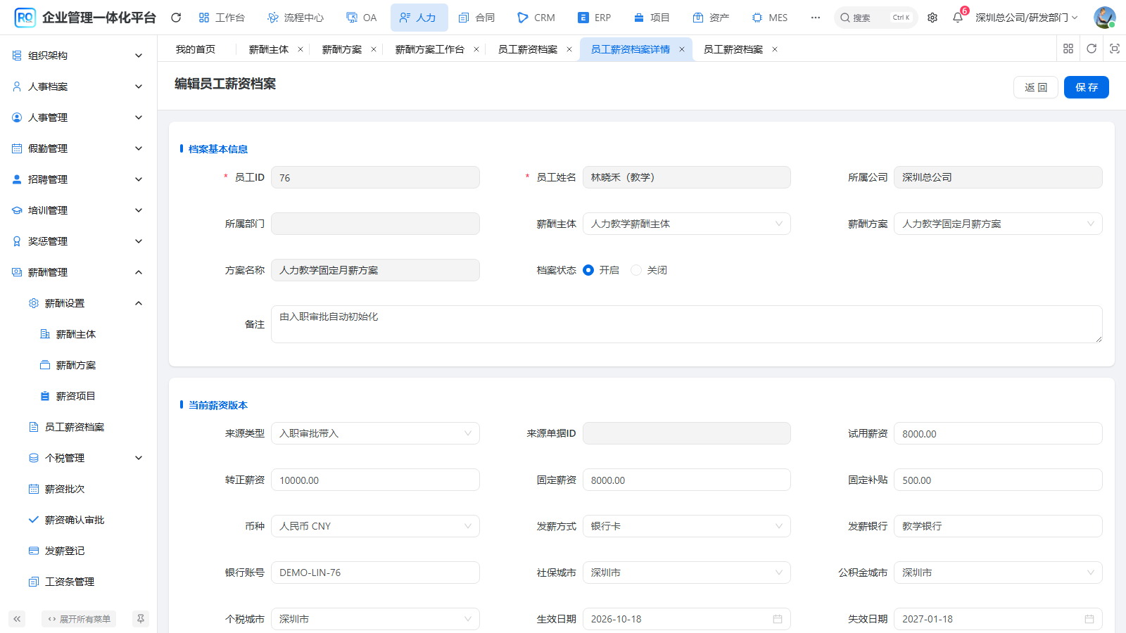Expand the 组织架构 sidebar menu
1126x633 pixels.
pos(79,56)
